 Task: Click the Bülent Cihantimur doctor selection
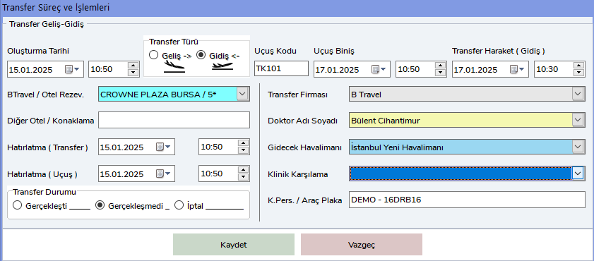coord(386,121)
